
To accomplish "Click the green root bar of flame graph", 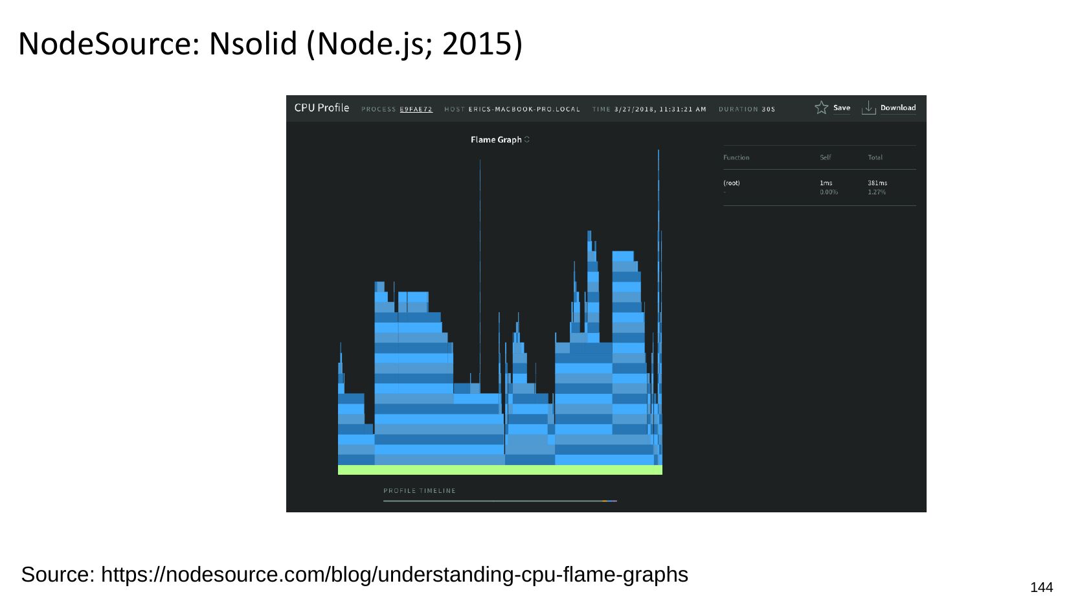I will 500,470.
